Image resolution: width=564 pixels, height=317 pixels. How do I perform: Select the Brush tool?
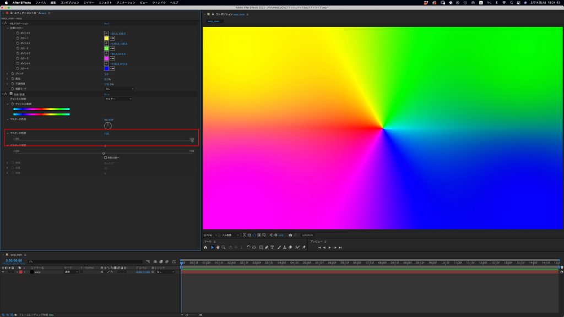(x=279, y=248)
